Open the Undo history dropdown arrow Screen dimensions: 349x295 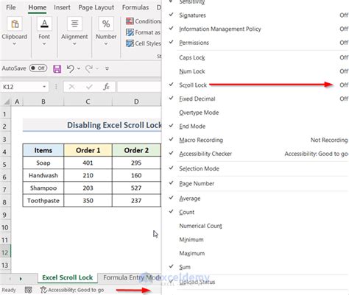[x=79, y=68]
